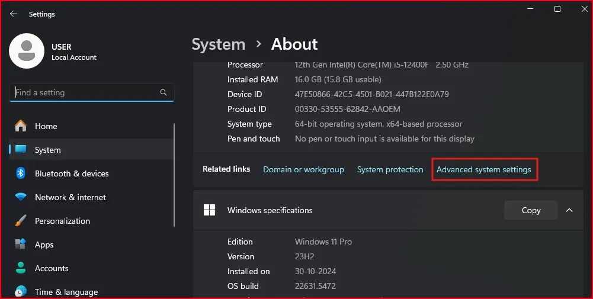This screenshot has height=299, width=593.
Task: Open Accounts settings
Action: (x=91, y=268)
